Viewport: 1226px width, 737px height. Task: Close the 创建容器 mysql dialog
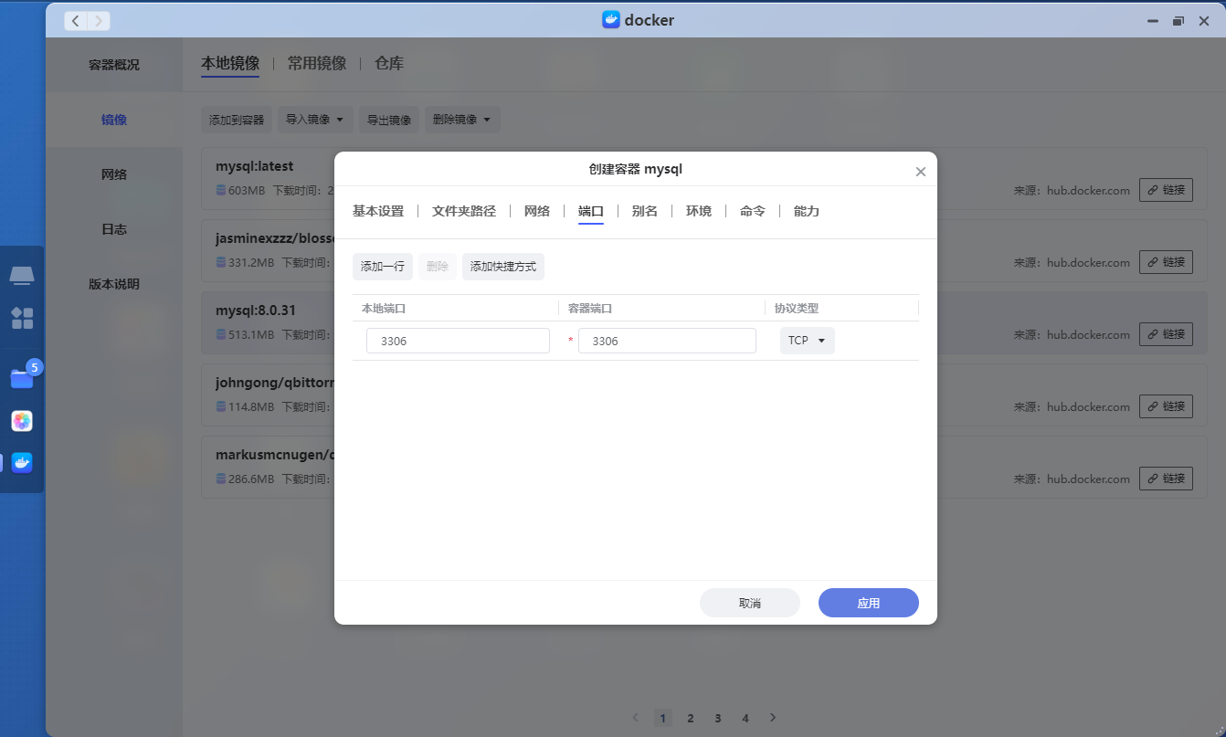click(920, 172)
